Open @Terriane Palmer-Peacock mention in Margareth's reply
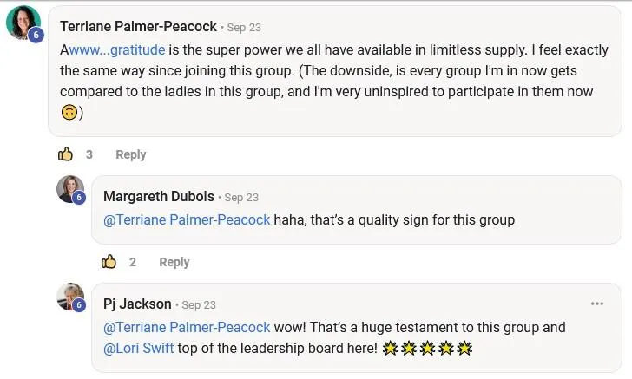 click(187, 220)
